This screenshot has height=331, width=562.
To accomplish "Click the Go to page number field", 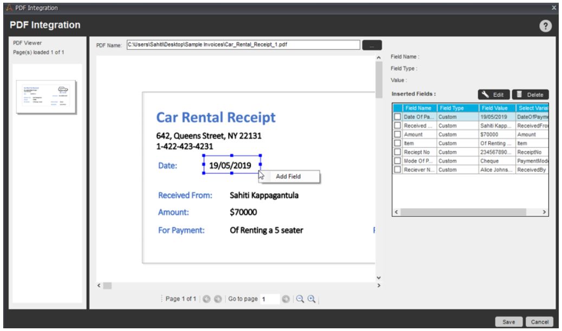I will pyautogui.click(x=269, y=299).
